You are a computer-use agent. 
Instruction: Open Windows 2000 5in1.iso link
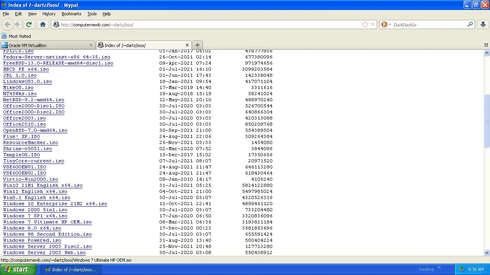click(35, 210)
